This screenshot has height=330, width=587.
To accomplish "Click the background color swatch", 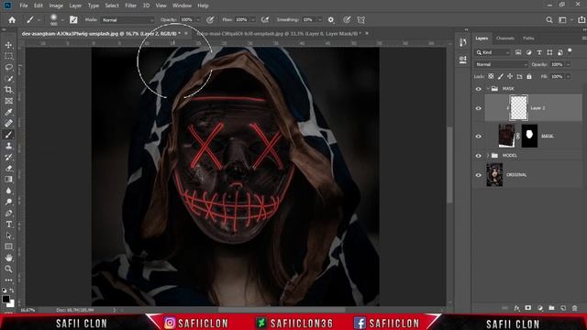I will click(12, 303).
